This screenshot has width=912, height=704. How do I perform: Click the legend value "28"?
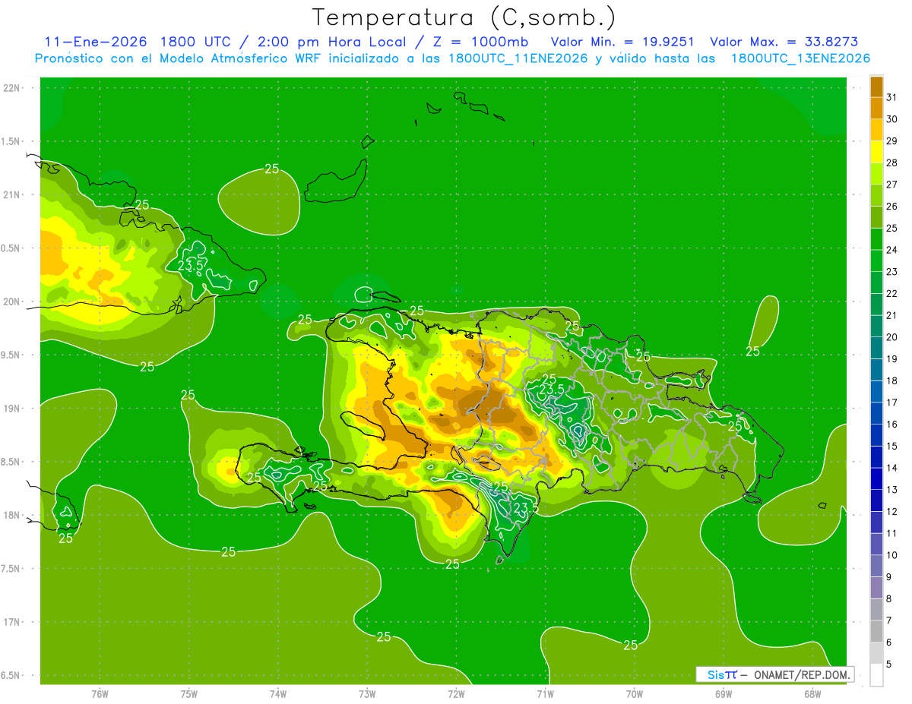891,163
